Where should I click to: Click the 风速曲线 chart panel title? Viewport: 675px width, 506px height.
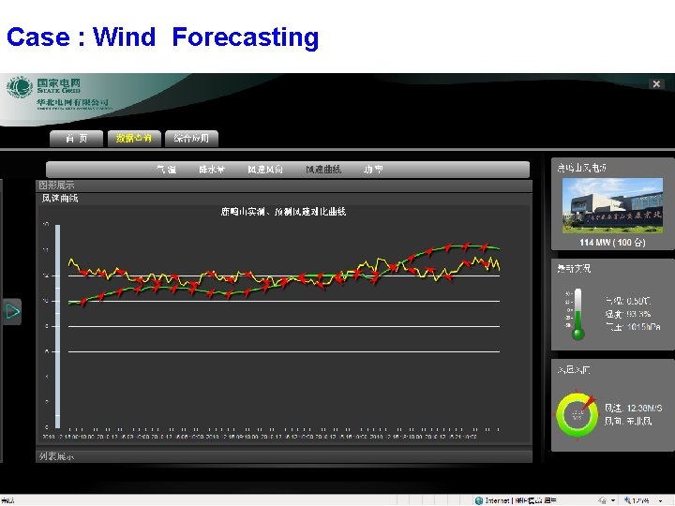[60, 198]
